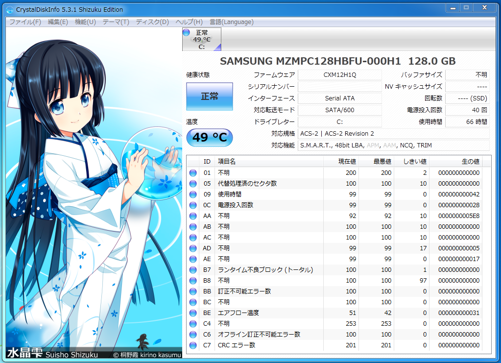
Task: Click the buffer size value 不明
Action: (x=467, y=75)
